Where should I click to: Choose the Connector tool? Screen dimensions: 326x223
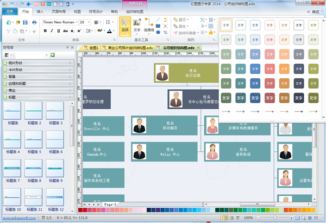coord(149,26)
